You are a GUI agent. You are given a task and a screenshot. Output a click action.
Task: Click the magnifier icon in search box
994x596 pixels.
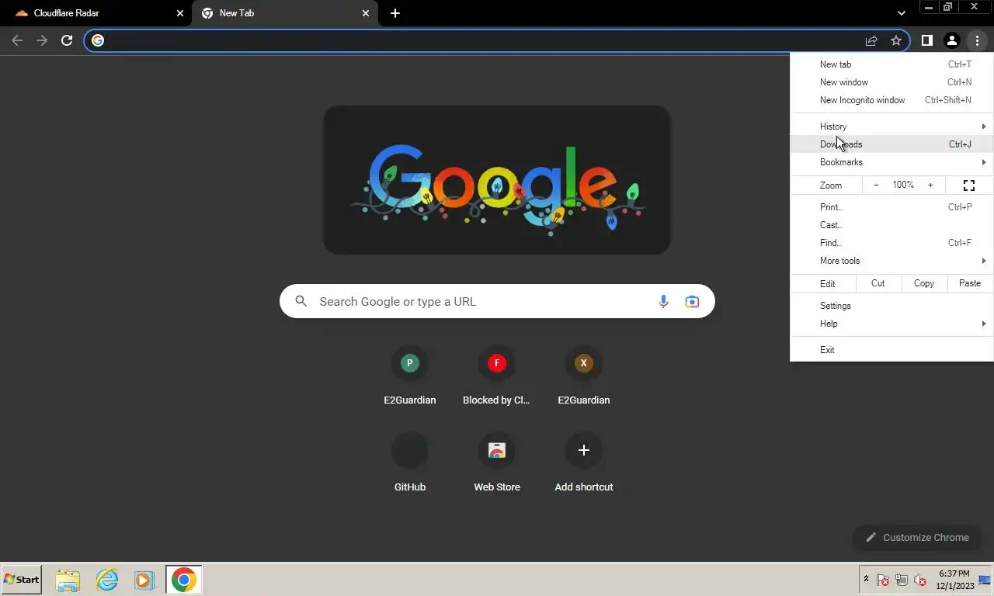pyautogui.click(x=301, y=301)
